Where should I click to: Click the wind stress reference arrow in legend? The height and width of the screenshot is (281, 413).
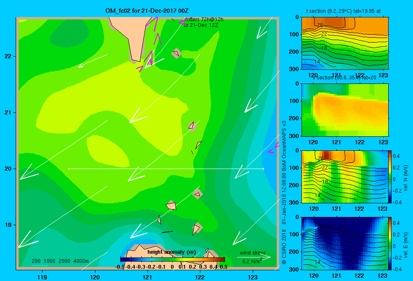[254, 257]
